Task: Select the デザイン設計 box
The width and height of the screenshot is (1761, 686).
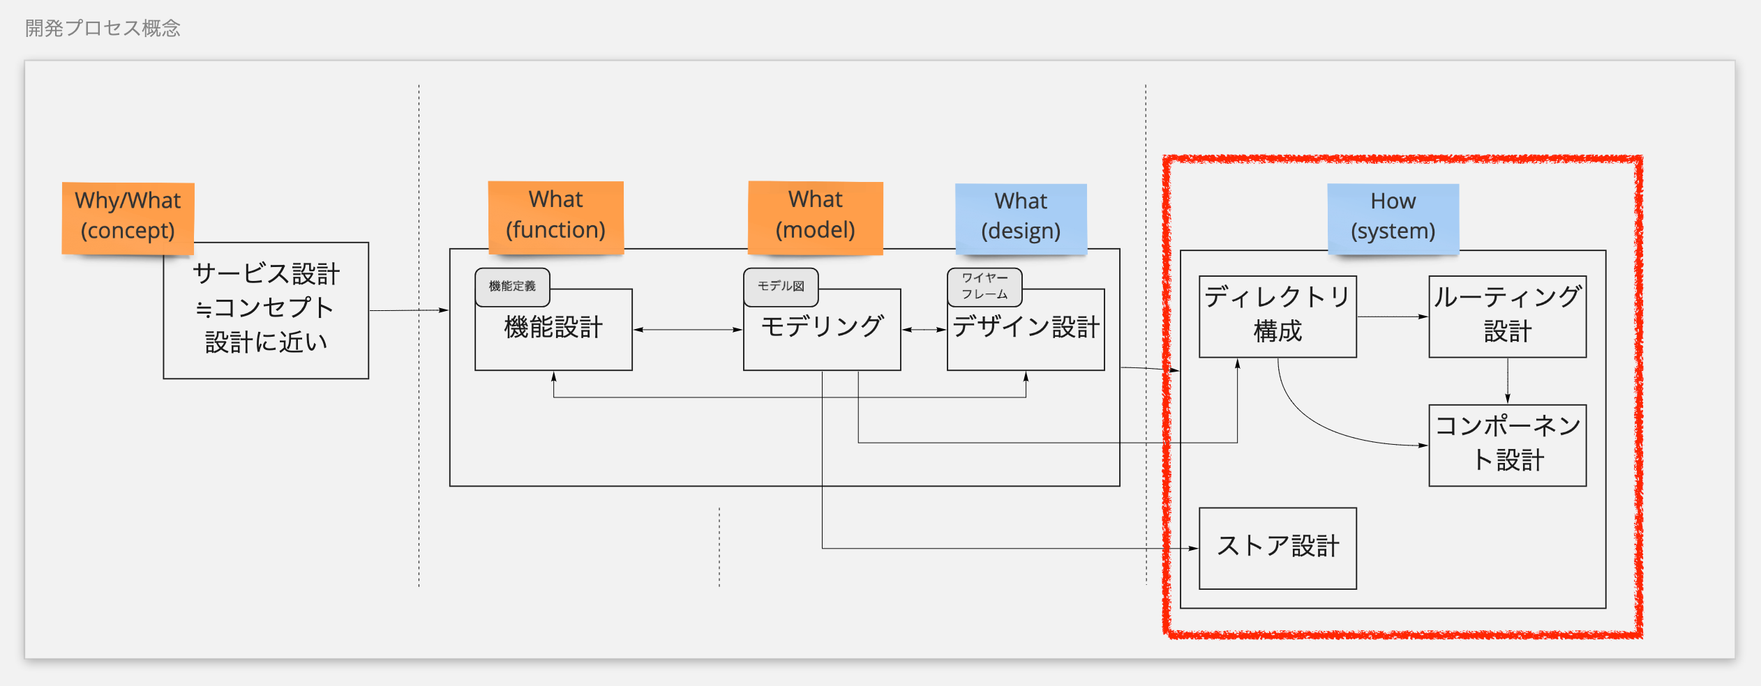Action: [x=1026, y=337]
